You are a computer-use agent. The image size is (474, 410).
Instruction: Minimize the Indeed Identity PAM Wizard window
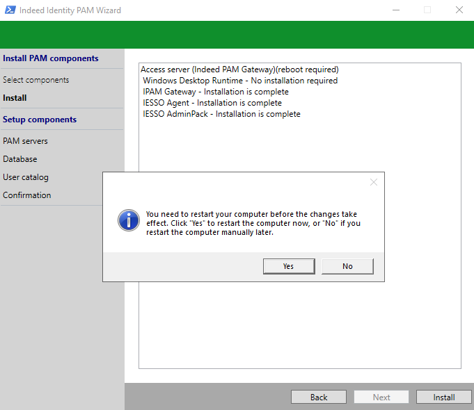pyautogui.click(x=395, y=10)
